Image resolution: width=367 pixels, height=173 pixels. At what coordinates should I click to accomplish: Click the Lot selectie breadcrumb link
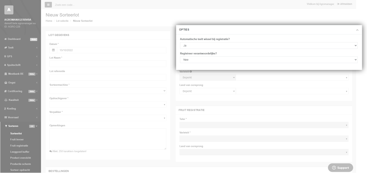pos(62,21)
